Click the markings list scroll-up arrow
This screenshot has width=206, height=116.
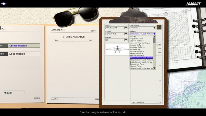click(154, 36)
